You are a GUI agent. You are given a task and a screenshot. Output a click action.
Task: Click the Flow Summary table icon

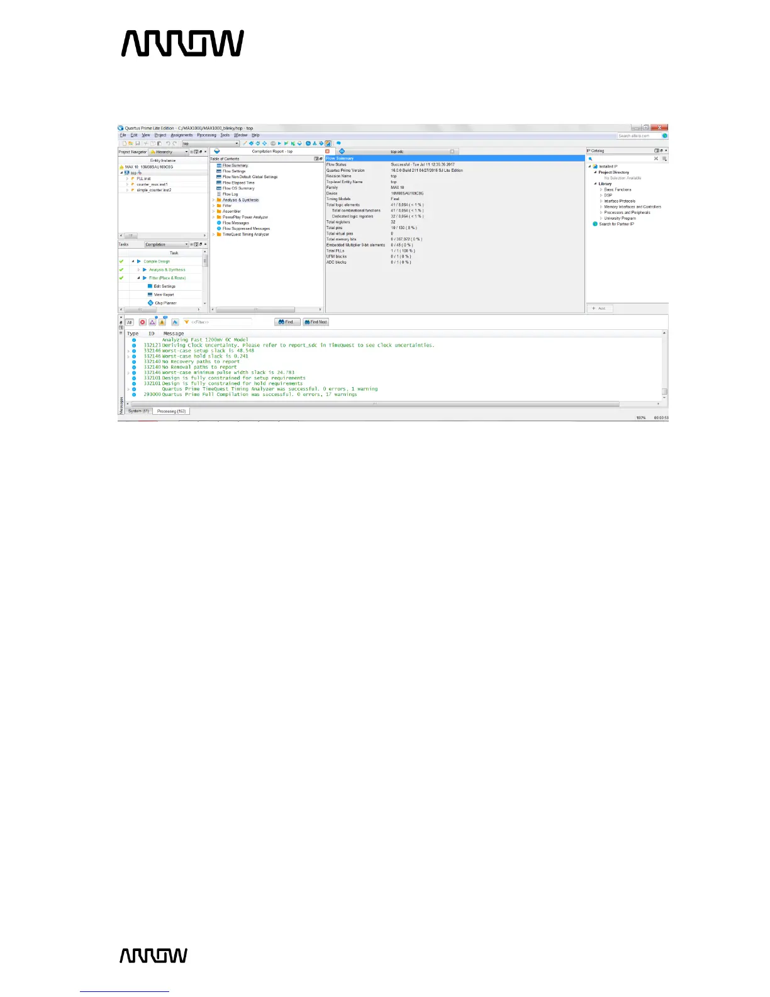[219, 166]
